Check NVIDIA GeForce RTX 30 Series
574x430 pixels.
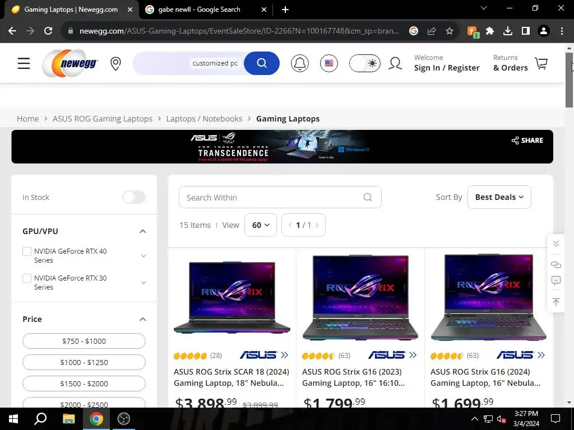click(27, 278)
